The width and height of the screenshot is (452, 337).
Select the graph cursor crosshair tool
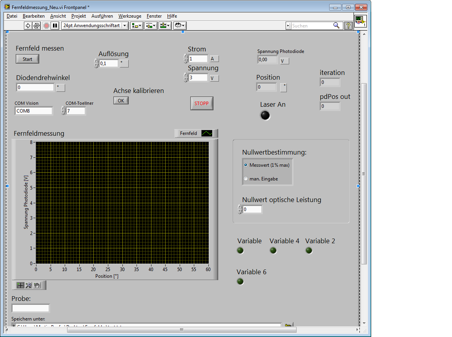tap(20, 285)
